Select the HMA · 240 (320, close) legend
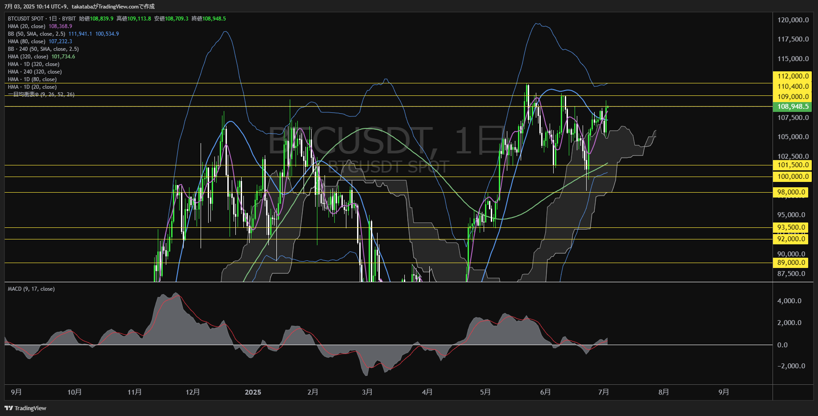 (35, 72)
